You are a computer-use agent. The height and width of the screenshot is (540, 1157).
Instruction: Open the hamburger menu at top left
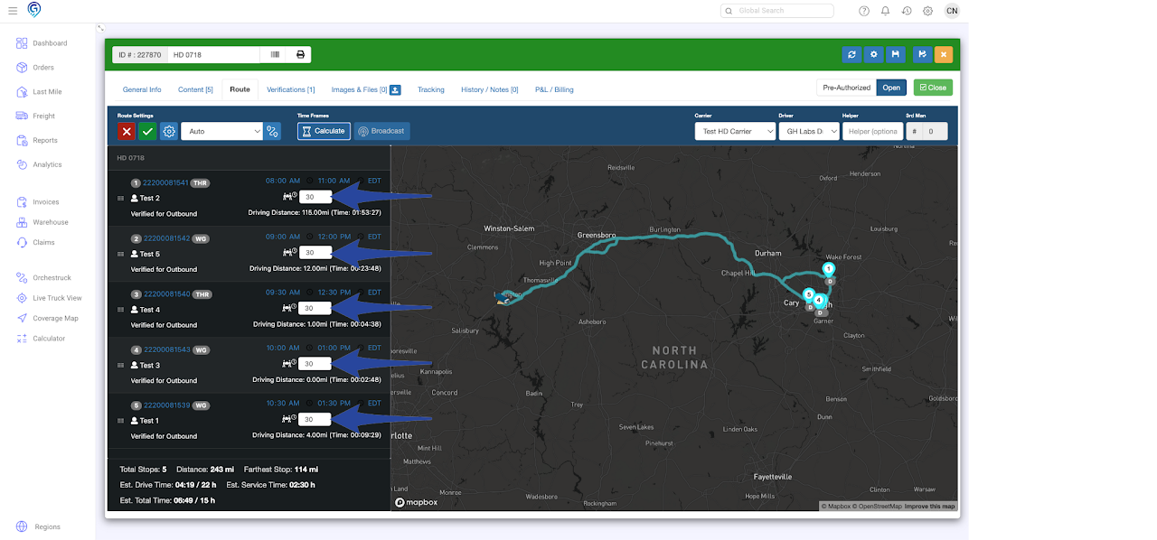point(13,11)
